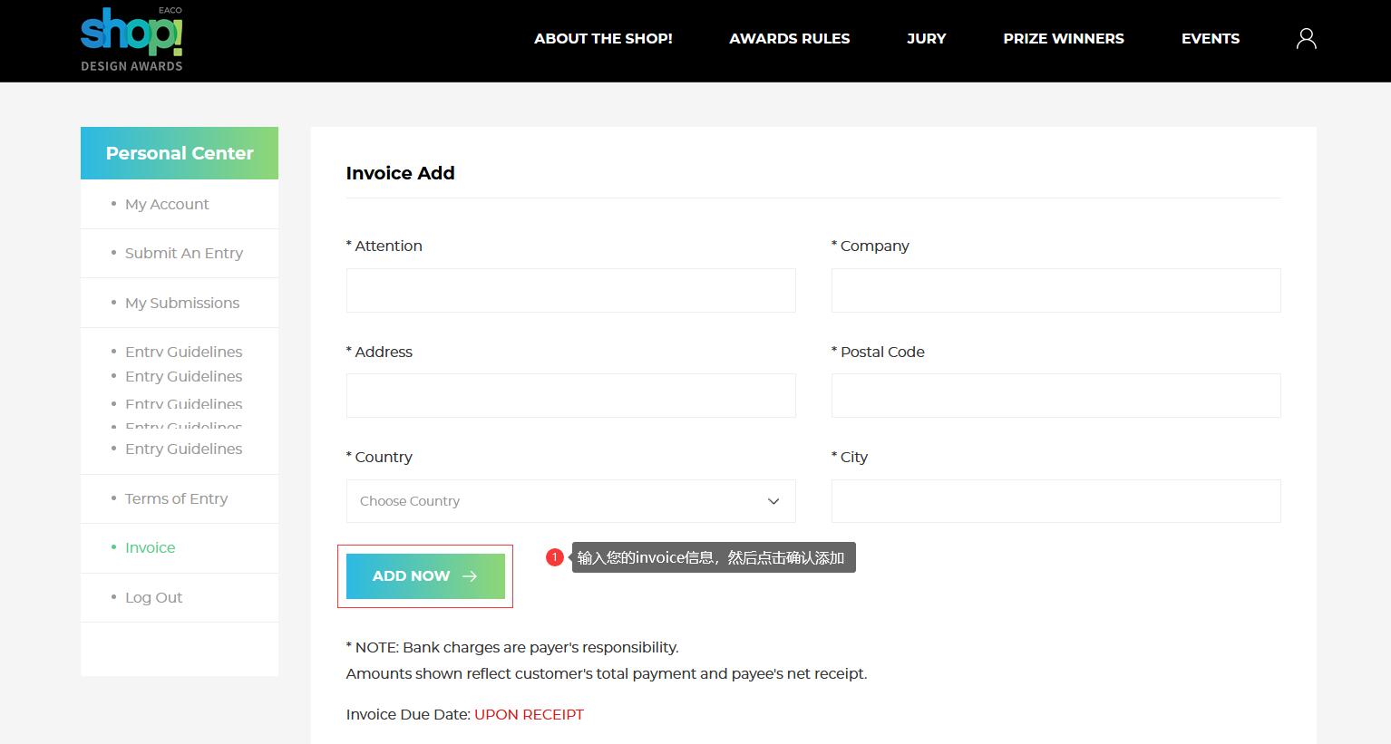Navigate to PRIZE WINNERS
1391x744 pixels.
pos(1063,38)
